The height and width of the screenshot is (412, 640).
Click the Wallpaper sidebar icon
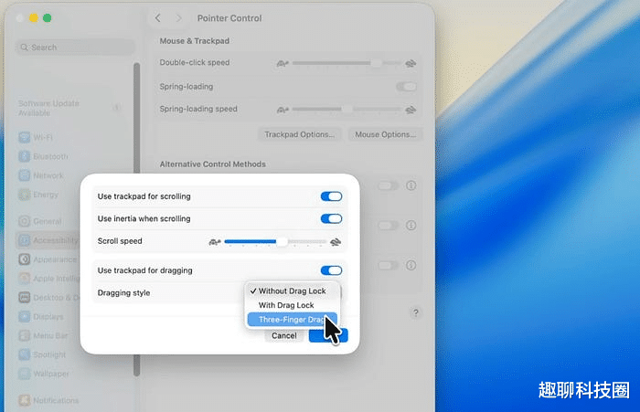(x=25, y=374)
